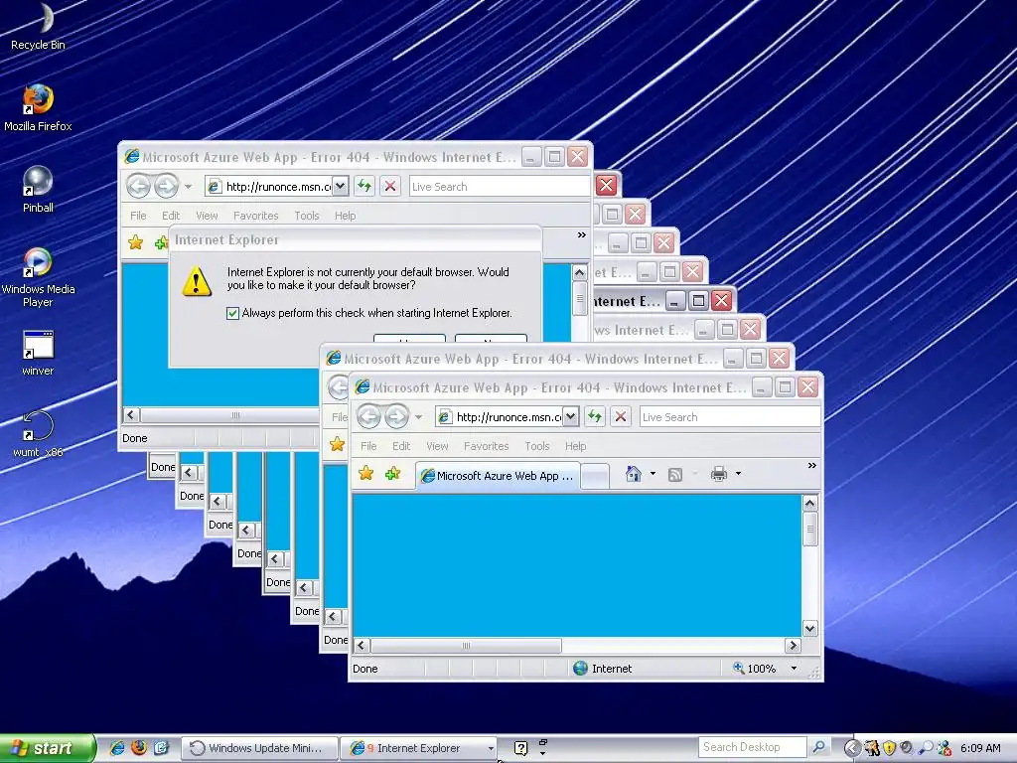The height and width of the screenshot is (763, 1017).
Task: Click the Start button
Action: pos(47,748)
